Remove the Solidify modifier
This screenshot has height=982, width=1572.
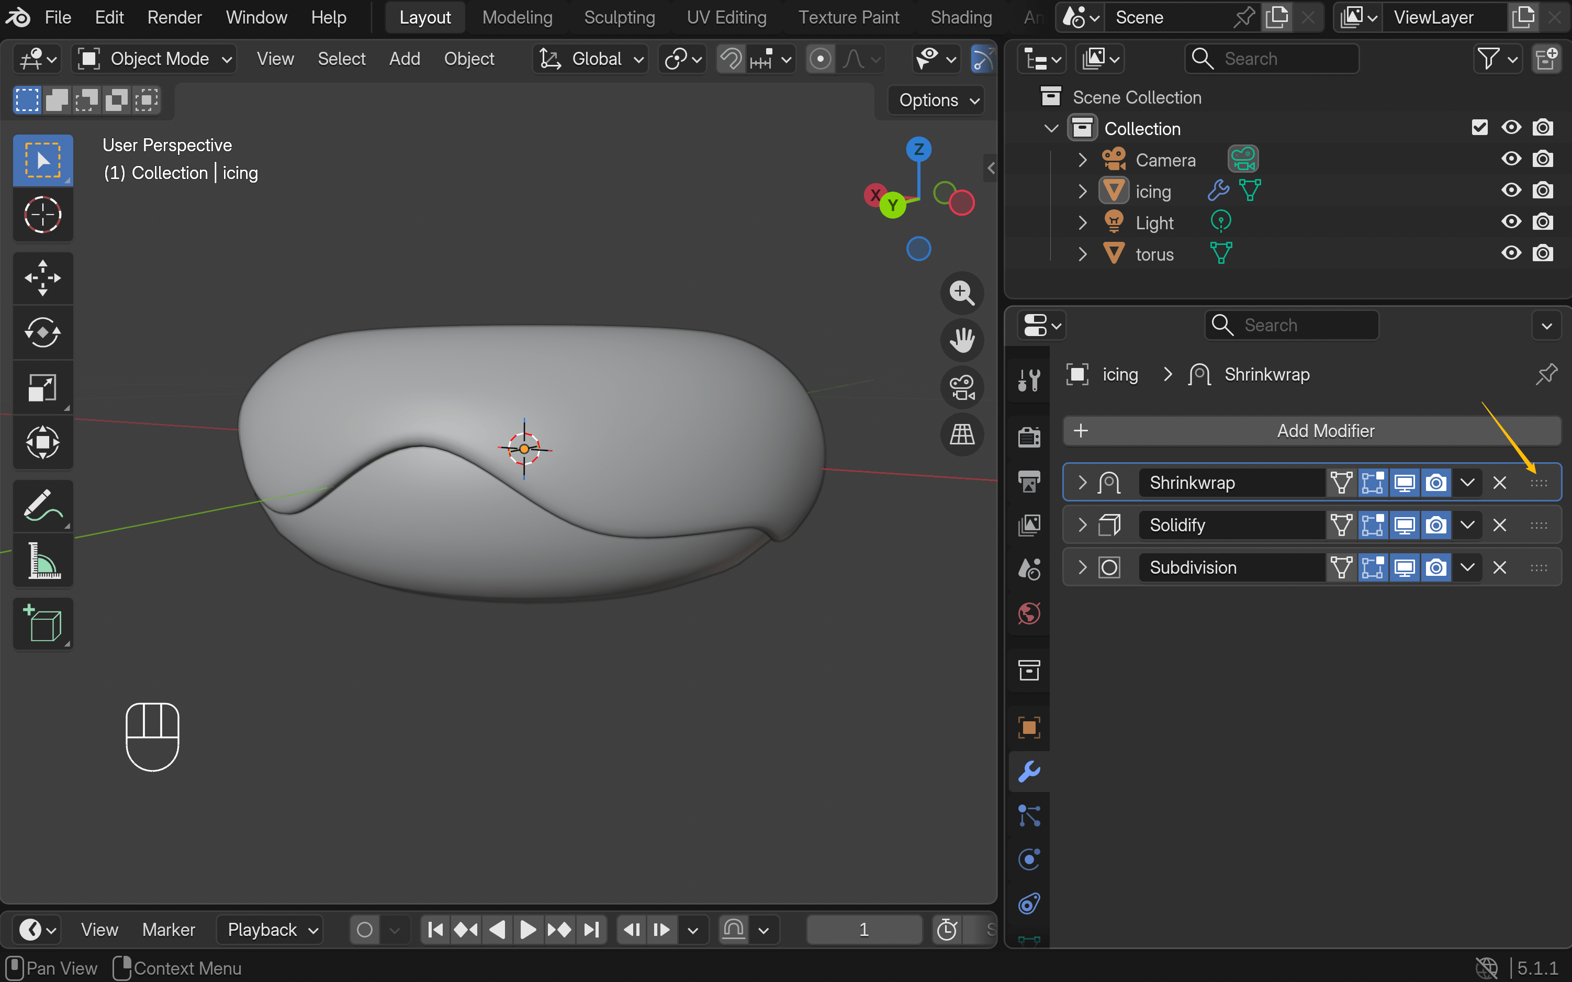pos(1499,525)
